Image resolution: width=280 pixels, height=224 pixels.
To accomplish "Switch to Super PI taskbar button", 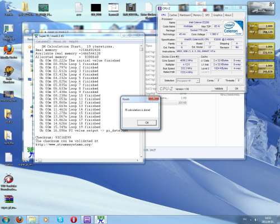I will pyautogui.click(x=101, y=220).
